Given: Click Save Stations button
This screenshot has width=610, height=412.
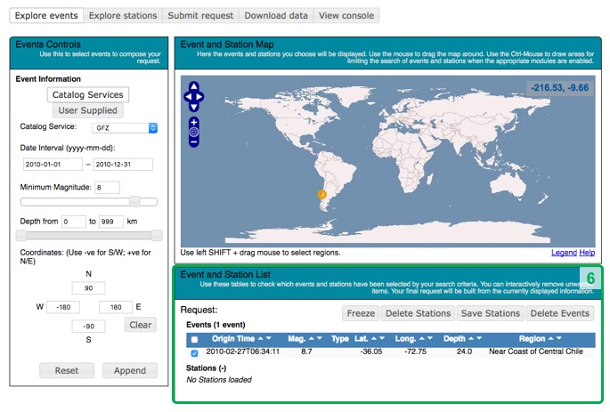Looking at the screenshot, I should click(x=490, y=313).
